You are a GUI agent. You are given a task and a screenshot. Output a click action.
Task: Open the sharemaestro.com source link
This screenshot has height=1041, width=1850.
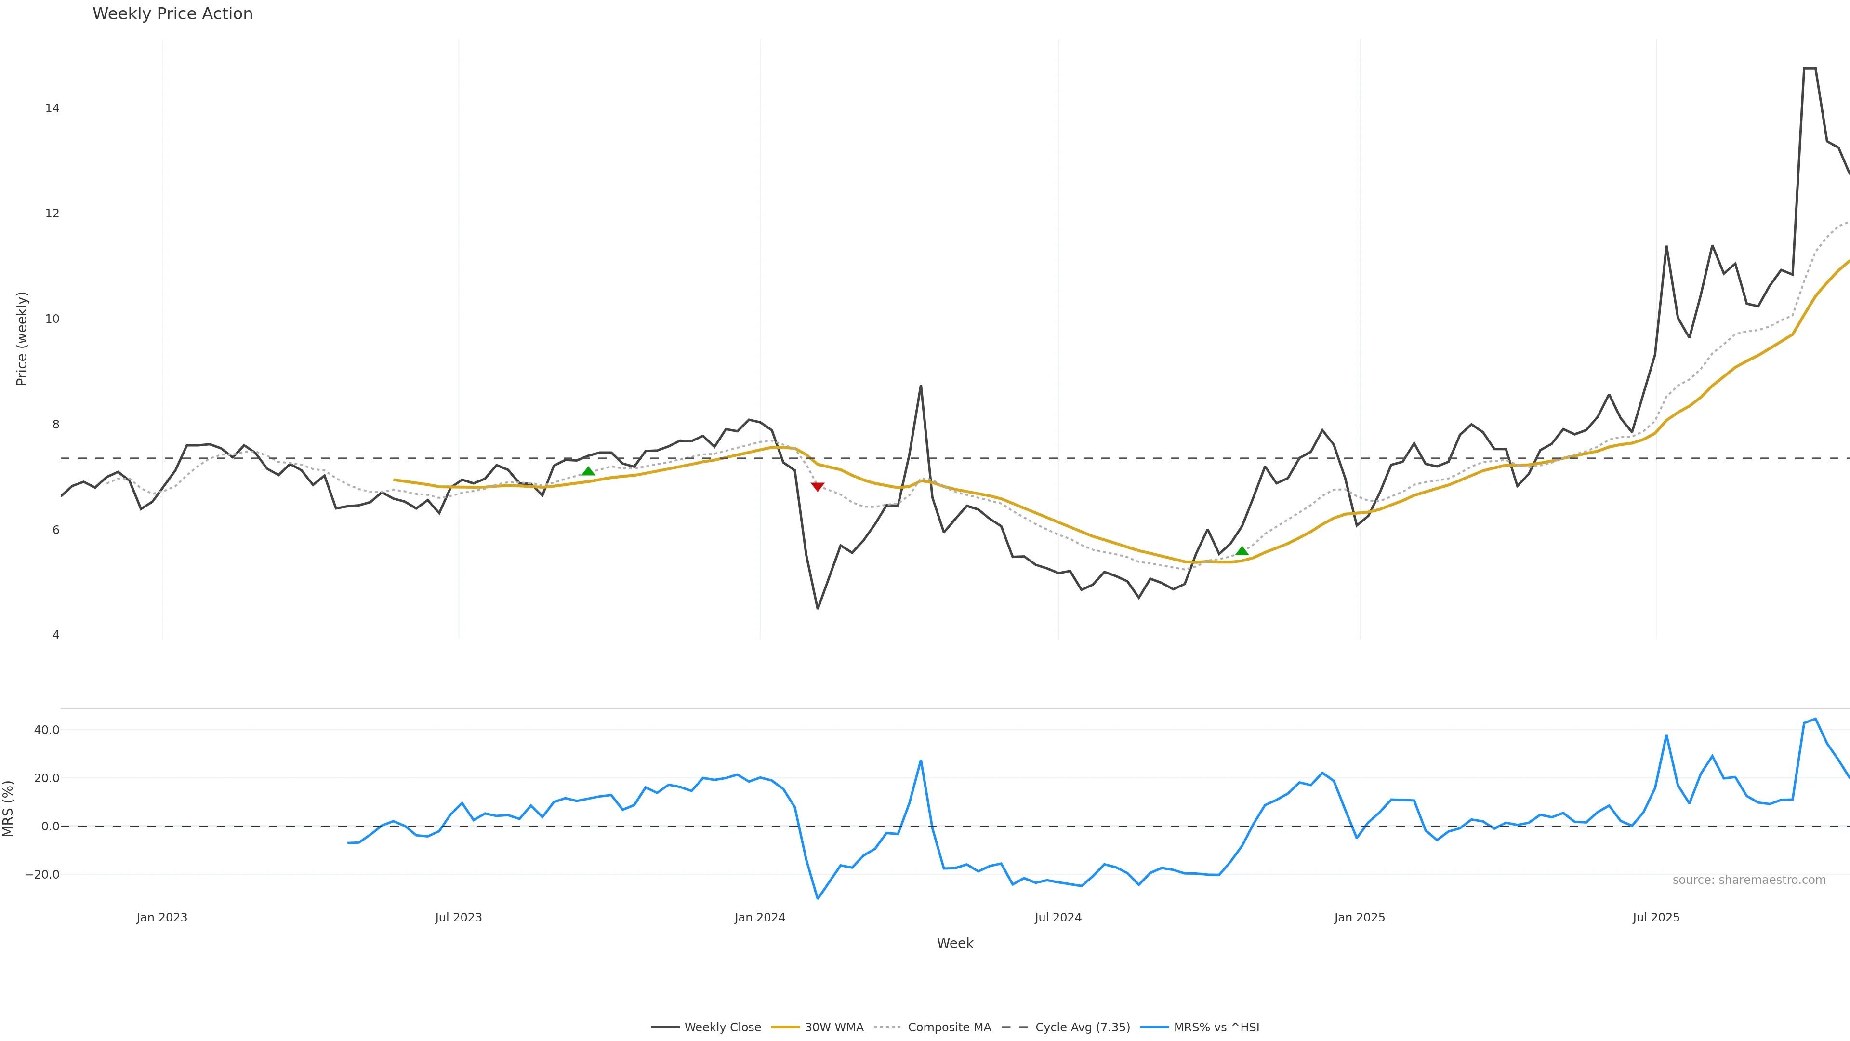point(1749,880)
